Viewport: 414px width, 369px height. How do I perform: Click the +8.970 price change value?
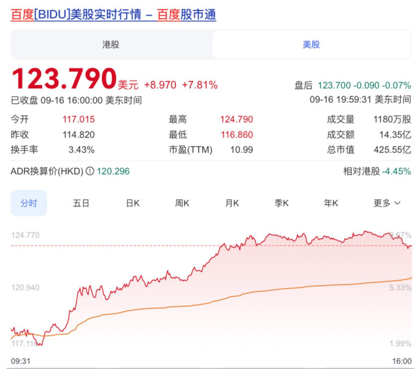click(160, 85)
